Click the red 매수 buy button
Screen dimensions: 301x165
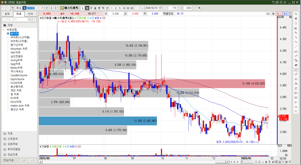279,14
